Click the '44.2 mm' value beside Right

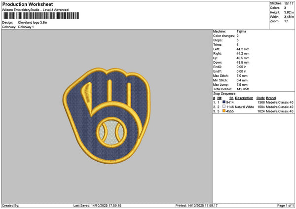pos(243,54)
